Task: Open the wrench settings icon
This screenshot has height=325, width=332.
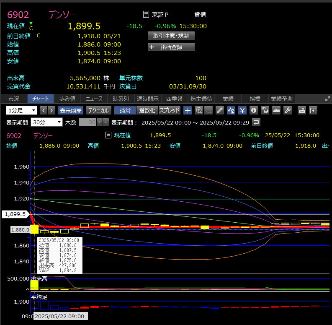Action: click(x=288, y=111)
